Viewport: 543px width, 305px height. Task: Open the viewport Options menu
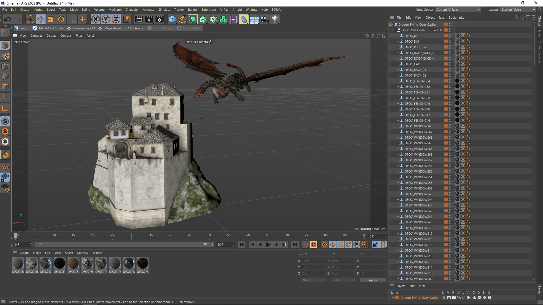pos(66,36)
